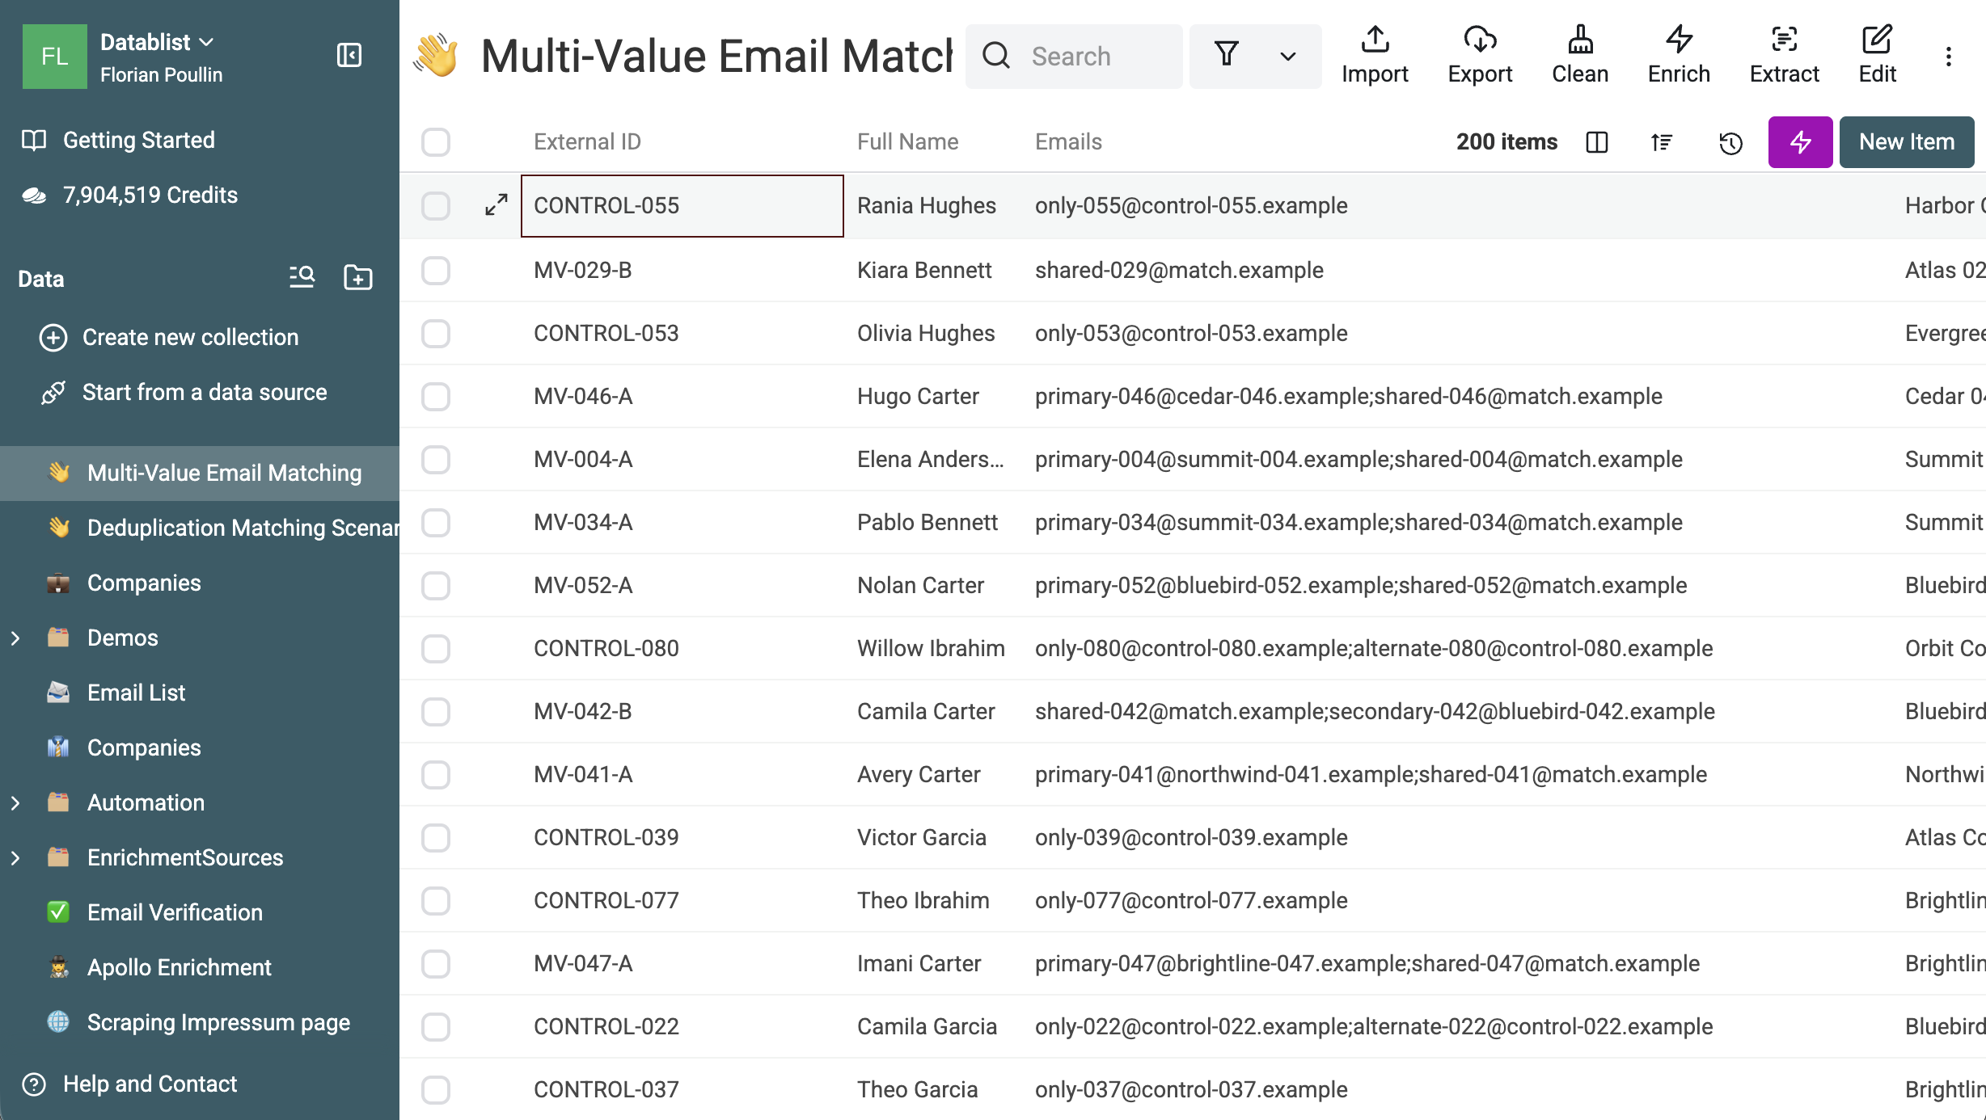This screenshot has width=1986, height=1120.
Task: Open the Clean tool
Action: point(1580,56)
